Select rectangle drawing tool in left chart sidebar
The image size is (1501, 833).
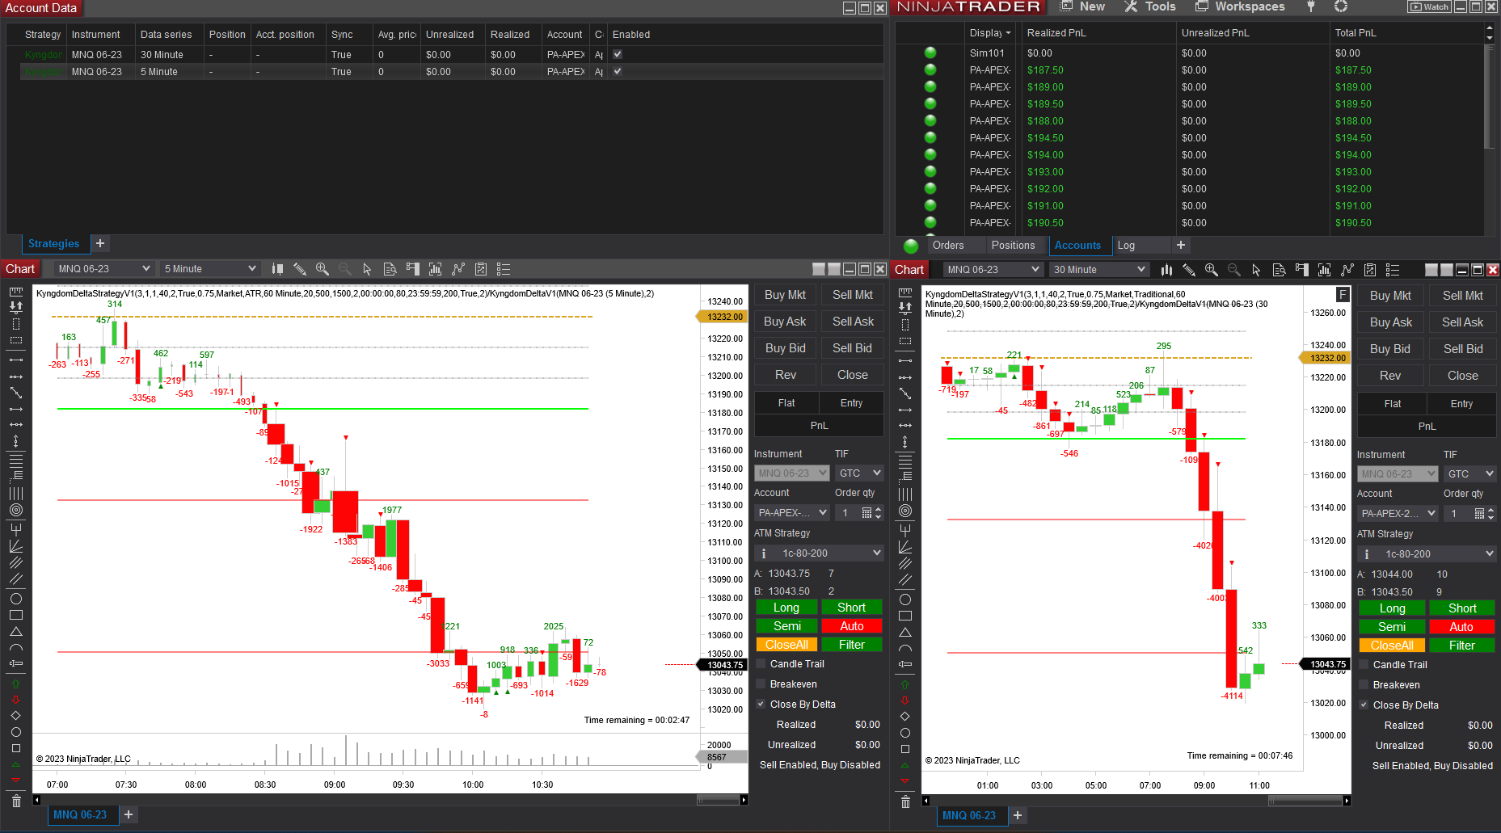click(15, 615)
